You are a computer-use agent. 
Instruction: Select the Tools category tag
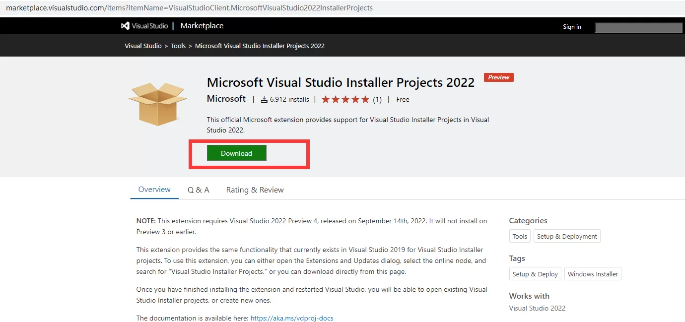tap(520, 236)
